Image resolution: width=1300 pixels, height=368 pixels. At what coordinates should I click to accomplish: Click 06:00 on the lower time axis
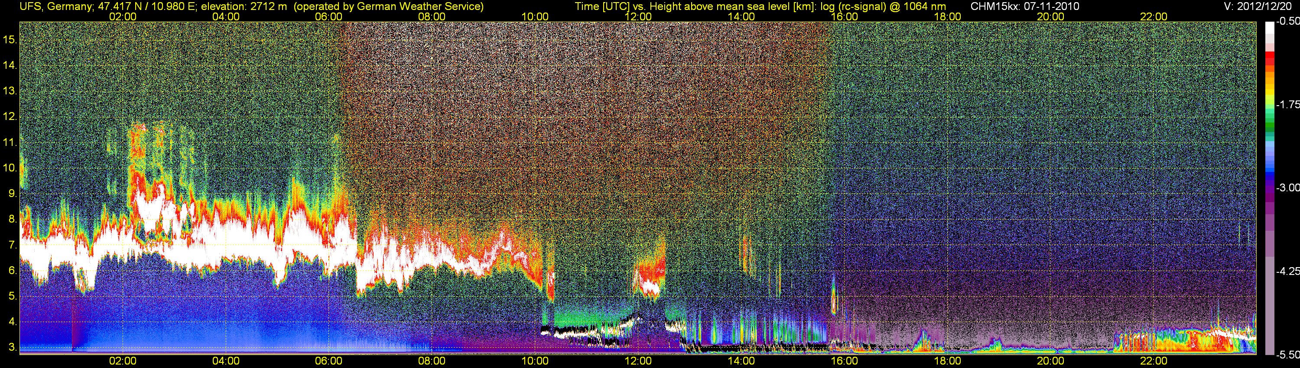tap(328, 361)
